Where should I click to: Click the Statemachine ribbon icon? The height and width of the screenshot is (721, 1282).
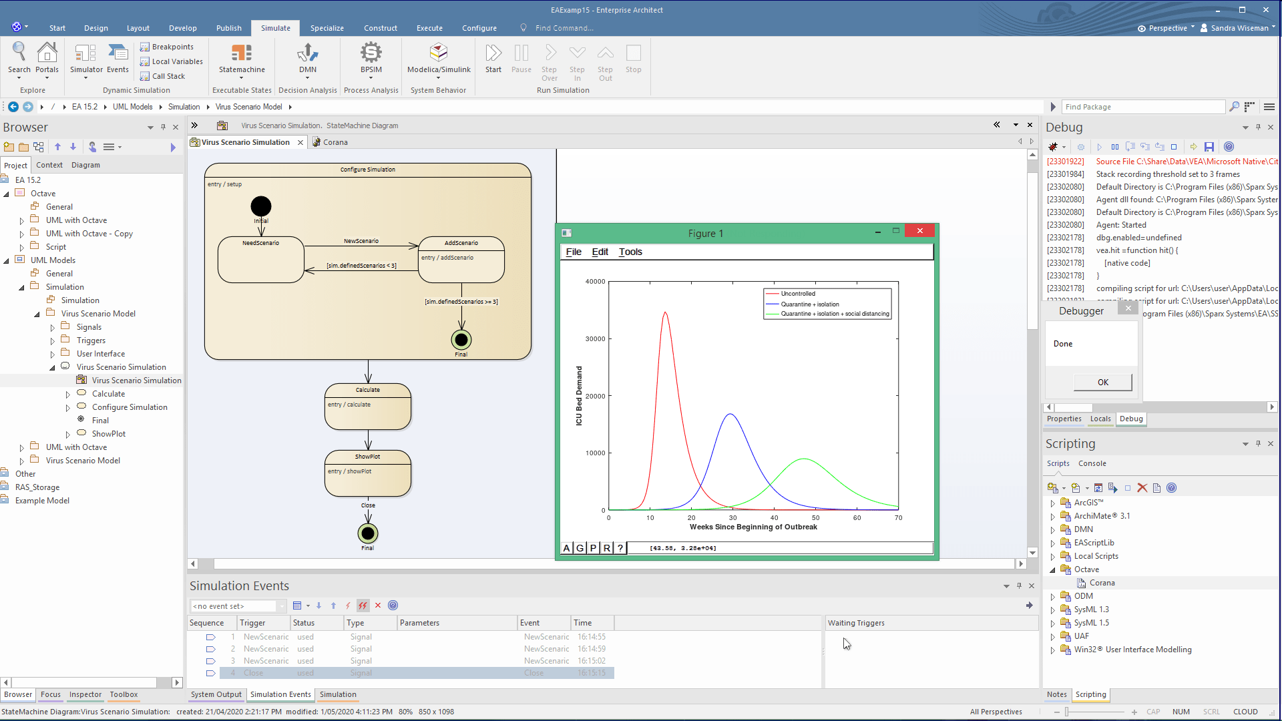pos(241,53)
